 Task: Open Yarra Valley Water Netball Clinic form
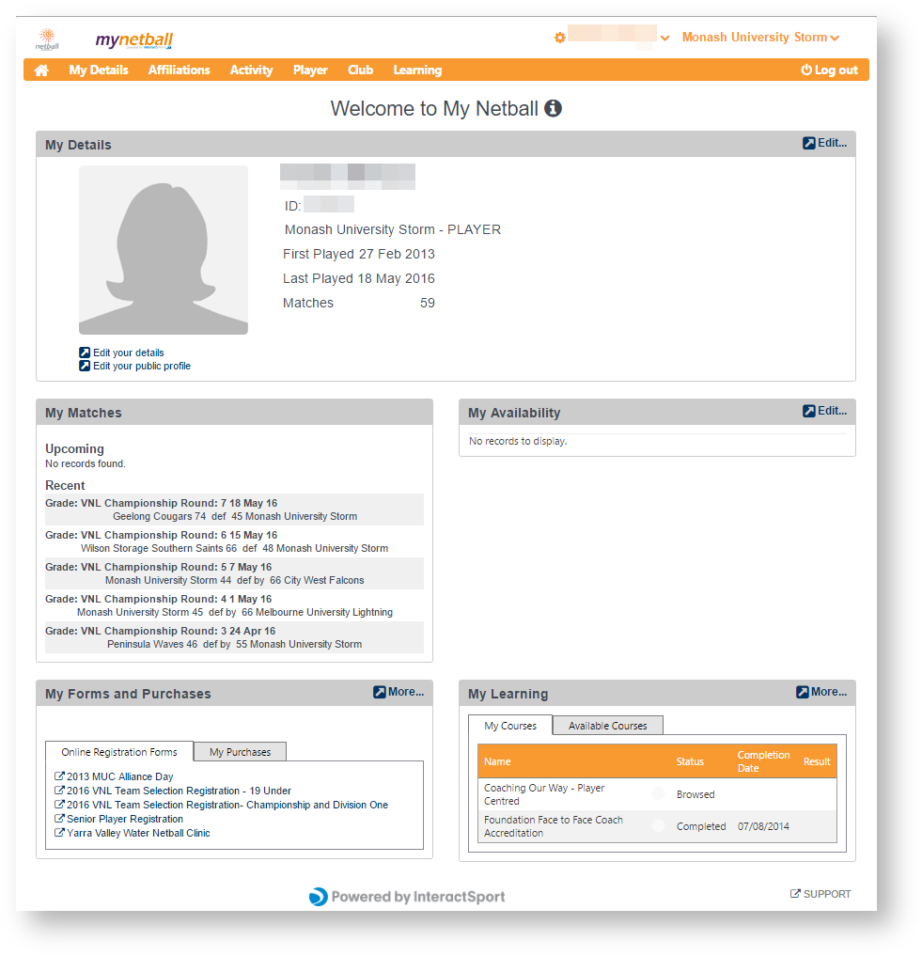click(x=138, y=832)
